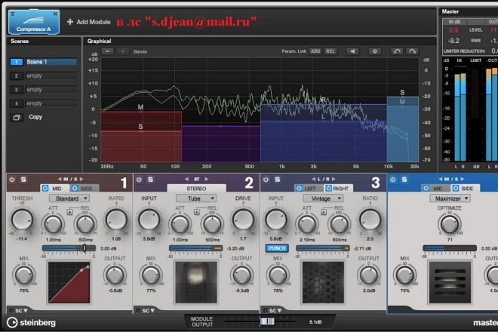Image resolution: width=498 pixels, height=332 pixels.
Task: Click the band 3 gain slider at -2.71 dB
Action: [323, 248]
